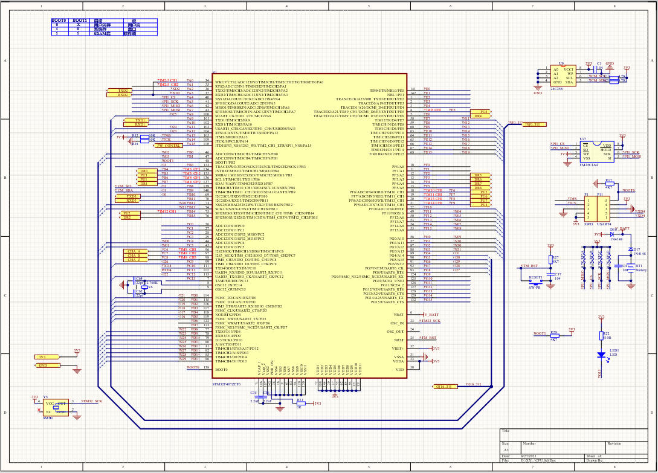Click the STM32F407ZET6 designator text
Viewport: 658px width, 473px height.
(226, 384)
